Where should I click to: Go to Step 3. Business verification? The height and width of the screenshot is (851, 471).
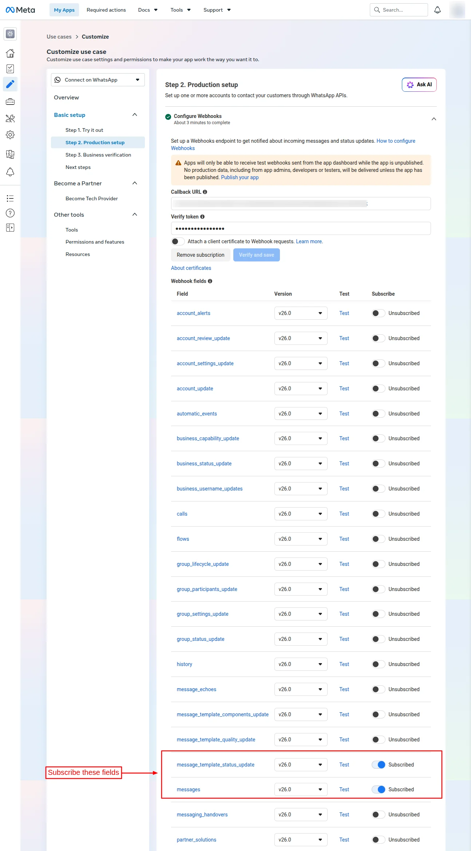click(x=98, y=155)
